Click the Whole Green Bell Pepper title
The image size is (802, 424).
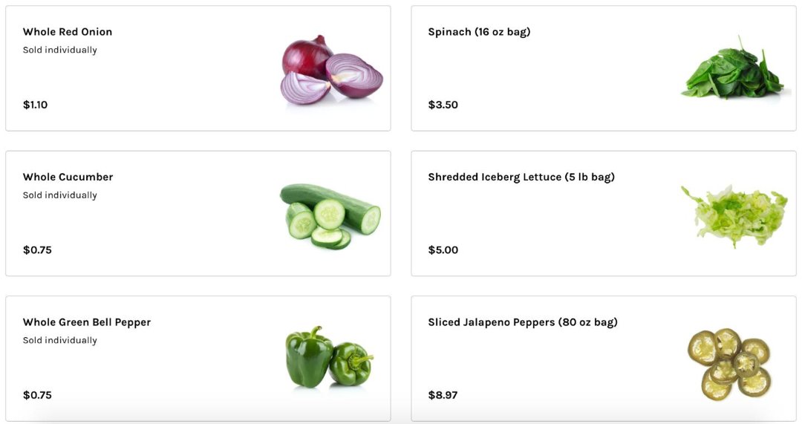tap(87, 322)
